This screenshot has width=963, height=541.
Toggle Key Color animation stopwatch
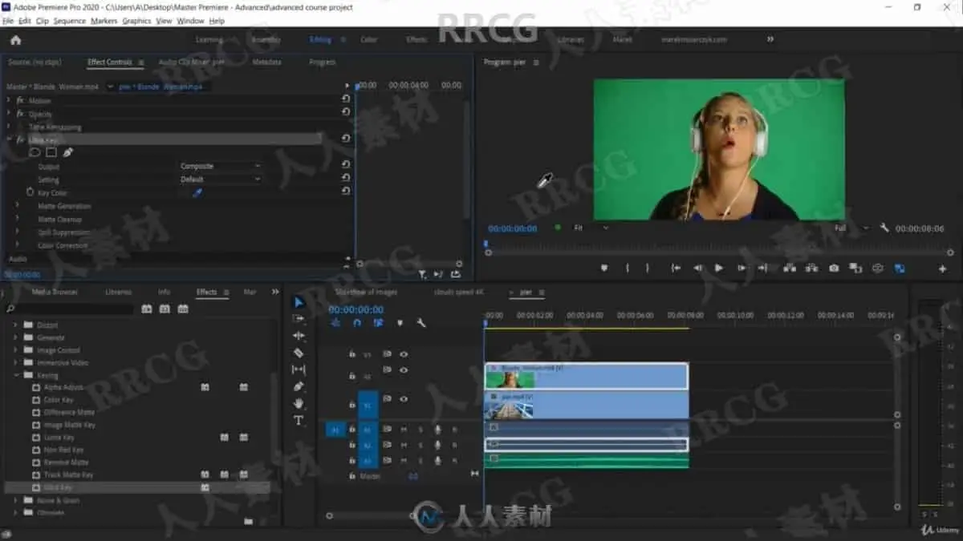[x=30, y=192]
